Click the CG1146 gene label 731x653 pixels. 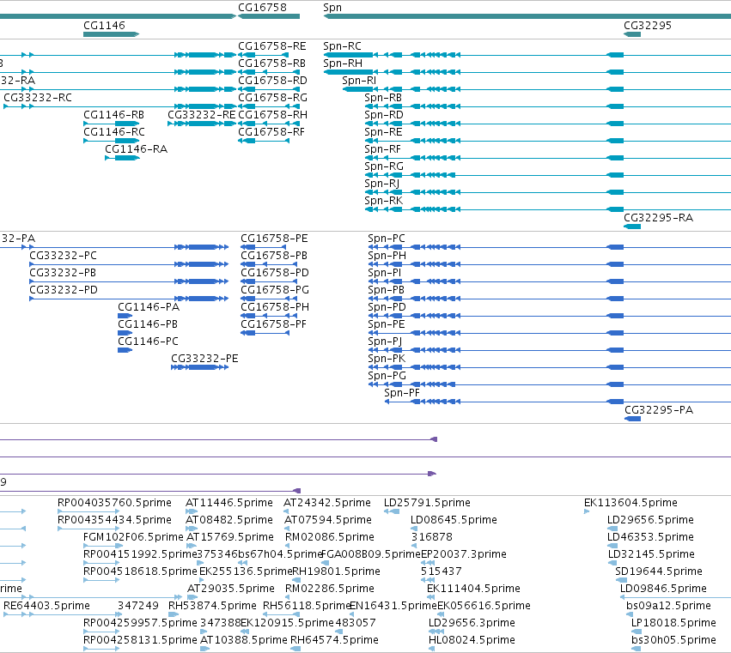point(105,25)
